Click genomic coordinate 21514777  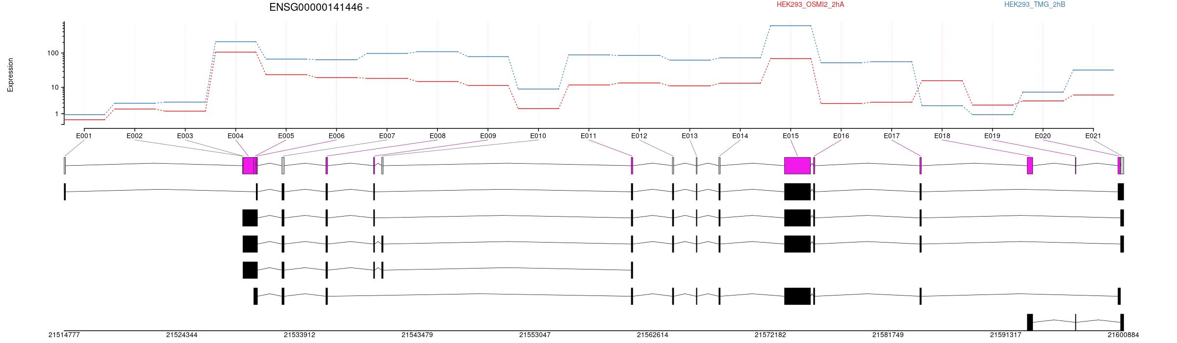64,335
